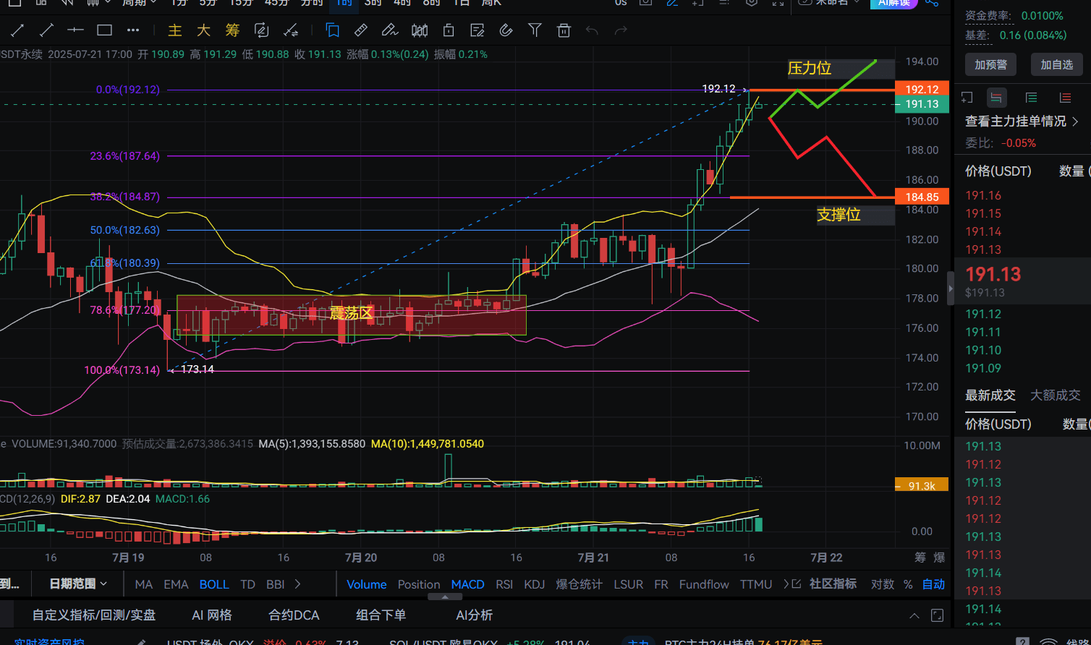This screenshot has width=1091, height=645.
Task: Open more drawing tools ellipsis
Action: tap(132, 30)
